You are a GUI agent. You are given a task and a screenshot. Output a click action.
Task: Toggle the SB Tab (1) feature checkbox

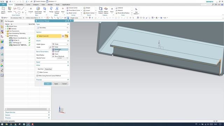click(x=10, y=40)
